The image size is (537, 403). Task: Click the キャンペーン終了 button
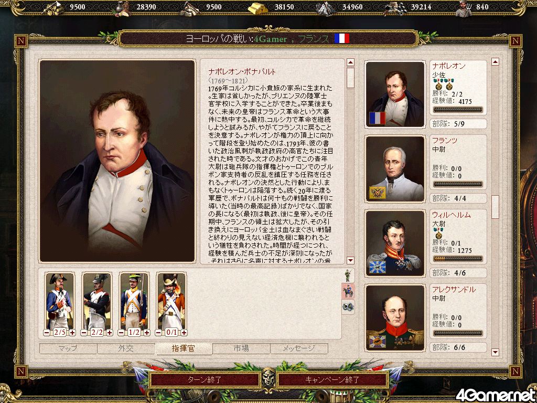point(332,380)
